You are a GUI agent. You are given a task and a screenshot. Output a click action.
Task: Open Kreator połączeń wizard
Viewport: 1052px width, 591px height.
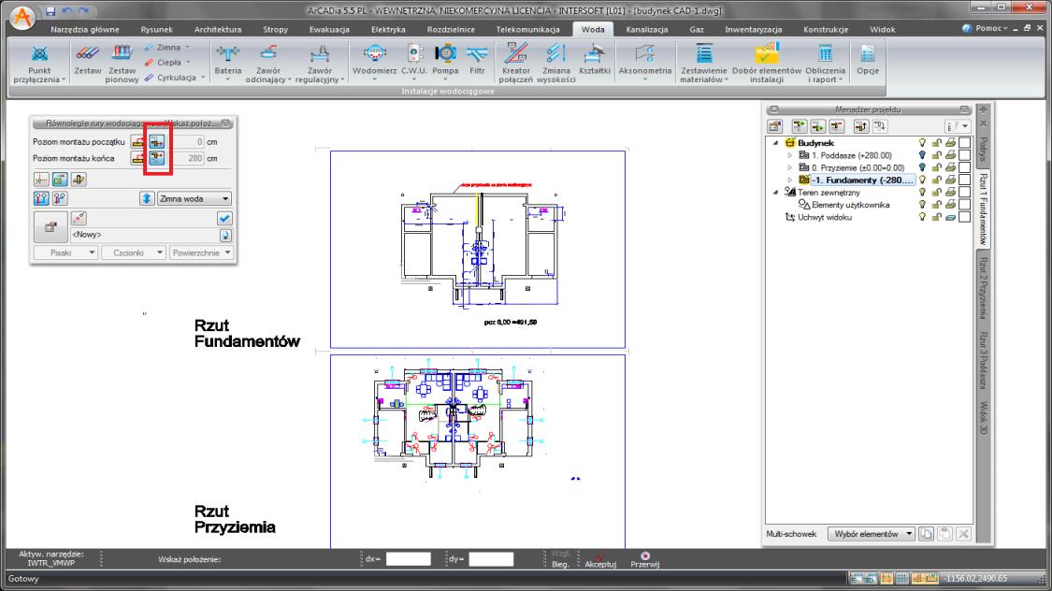pyautogui.click(x=516, y=64)
